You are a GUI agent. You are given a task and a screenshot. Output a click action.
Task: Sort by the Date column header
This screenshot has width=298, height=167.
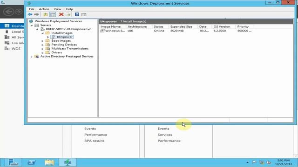(x=205, y=26)
